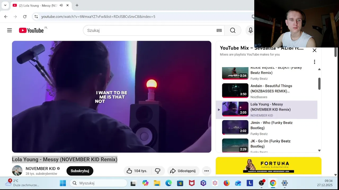View site information icon in the address bar
This screenshot has width=339, height=190.
(x=36, y=17)
